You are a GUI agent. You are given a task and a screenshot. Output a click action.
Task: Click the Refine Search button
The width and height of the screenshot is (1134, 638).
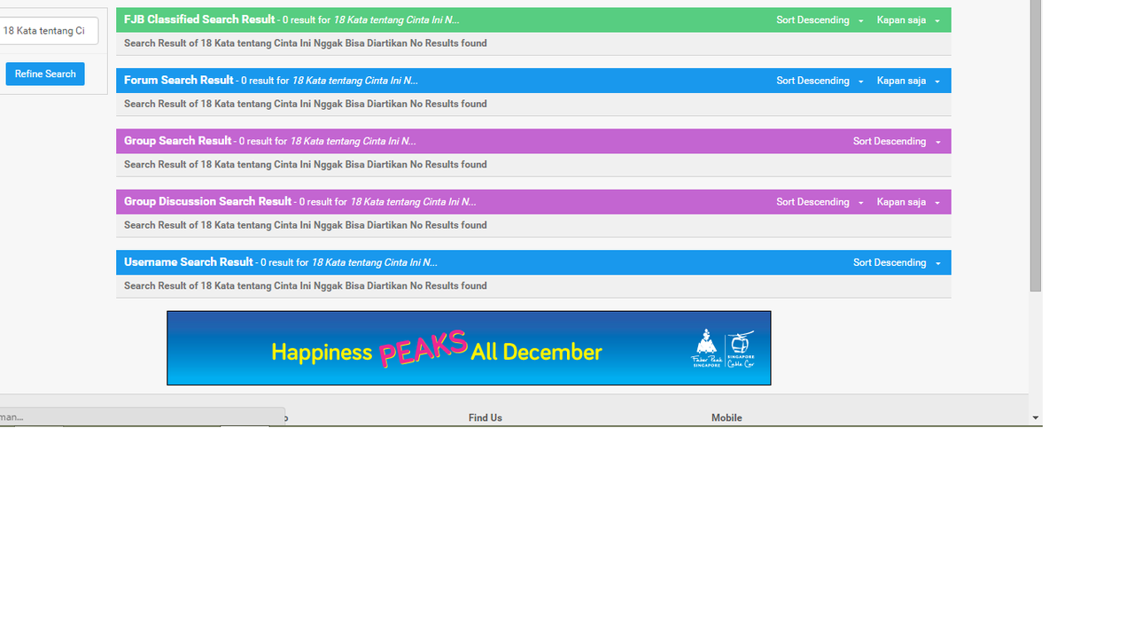[x=45, y=74]
